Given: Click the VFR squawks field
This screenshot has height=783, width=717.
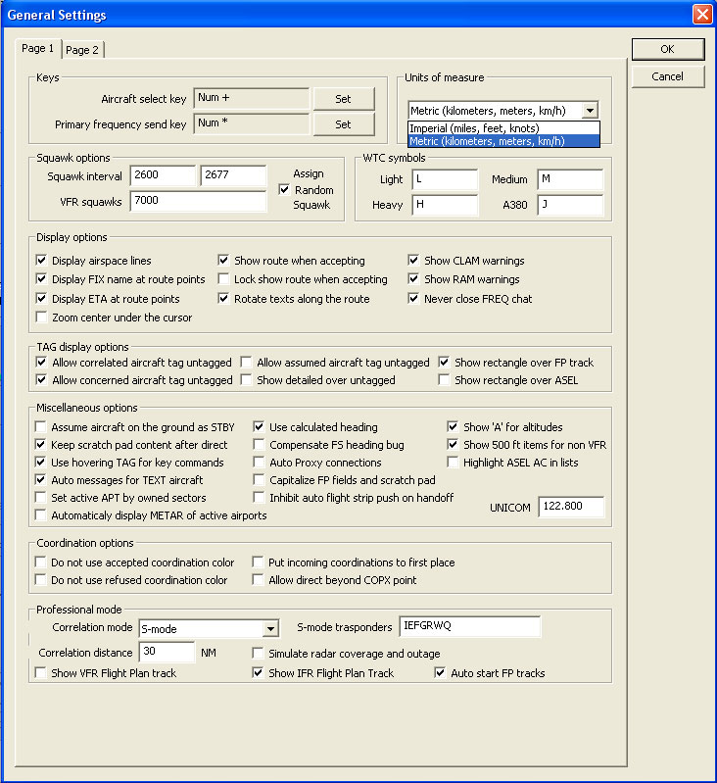Looking at the screenshot, I should [x=198, y=201].
